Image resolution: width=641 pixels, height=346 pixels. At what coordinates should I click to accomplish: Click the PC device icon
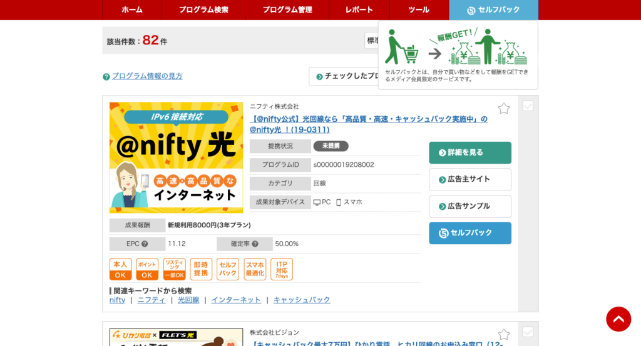317,202
